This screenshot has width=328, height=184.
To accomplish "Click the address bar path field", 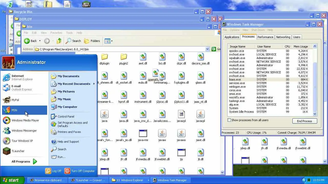I will coord(120,49).
